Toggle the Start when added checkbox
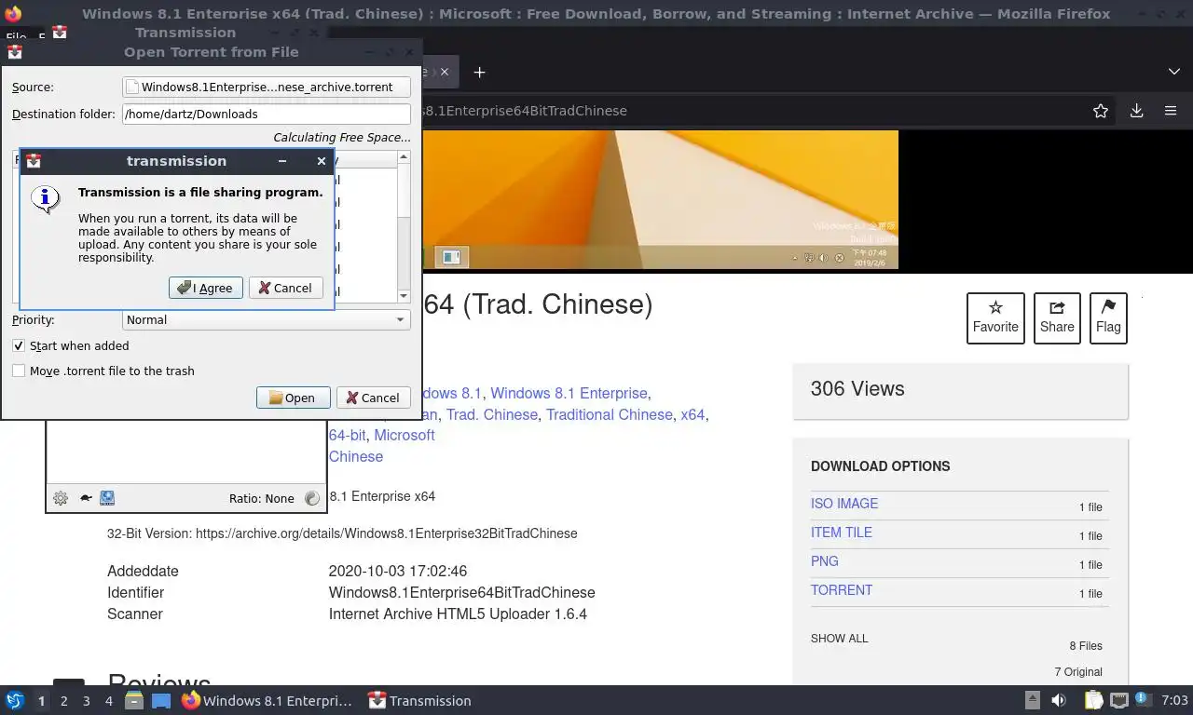This screenshot has width=1193, height=715. point(19,345)
